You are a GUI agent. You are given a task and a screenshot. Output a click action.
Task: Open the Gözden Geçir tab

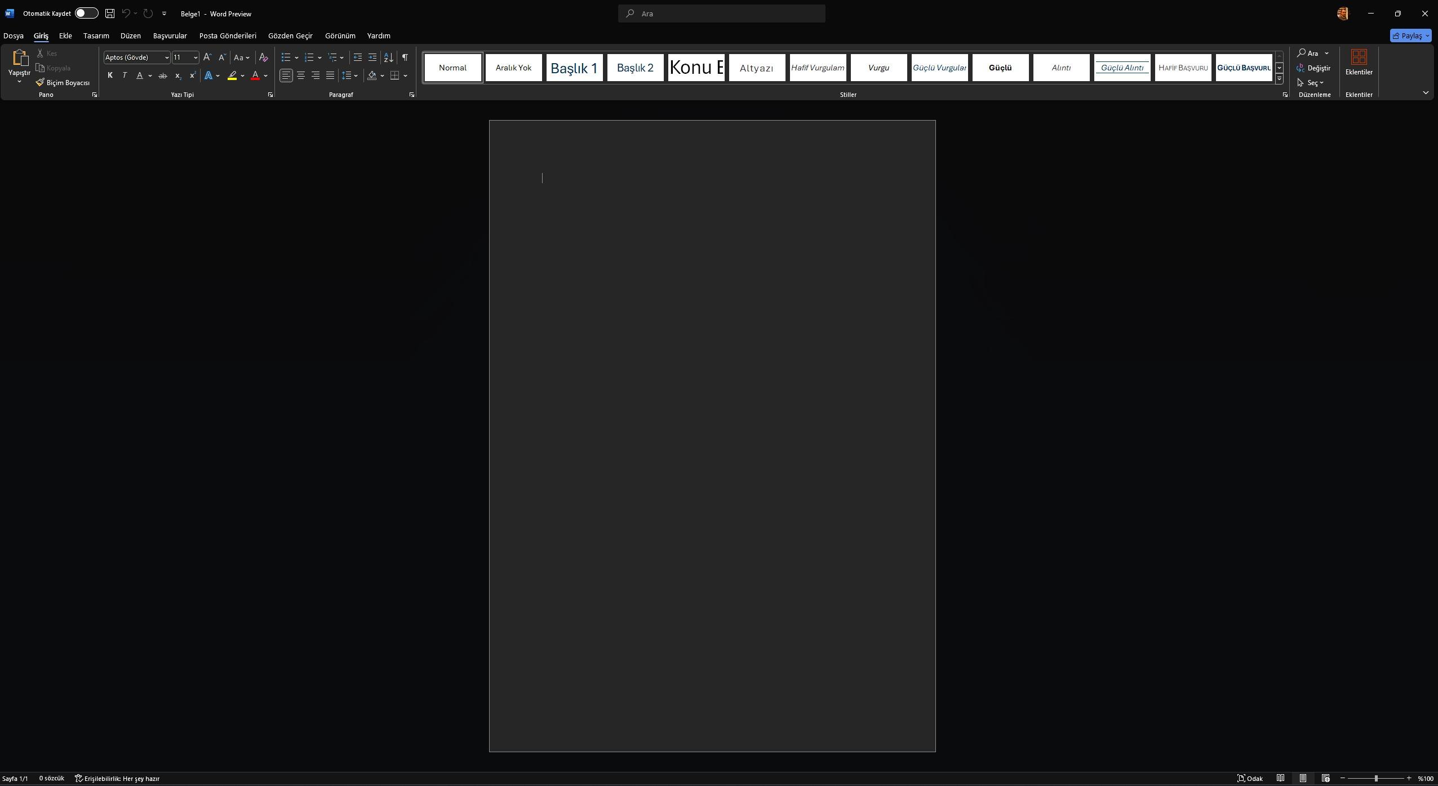(290, 35)
